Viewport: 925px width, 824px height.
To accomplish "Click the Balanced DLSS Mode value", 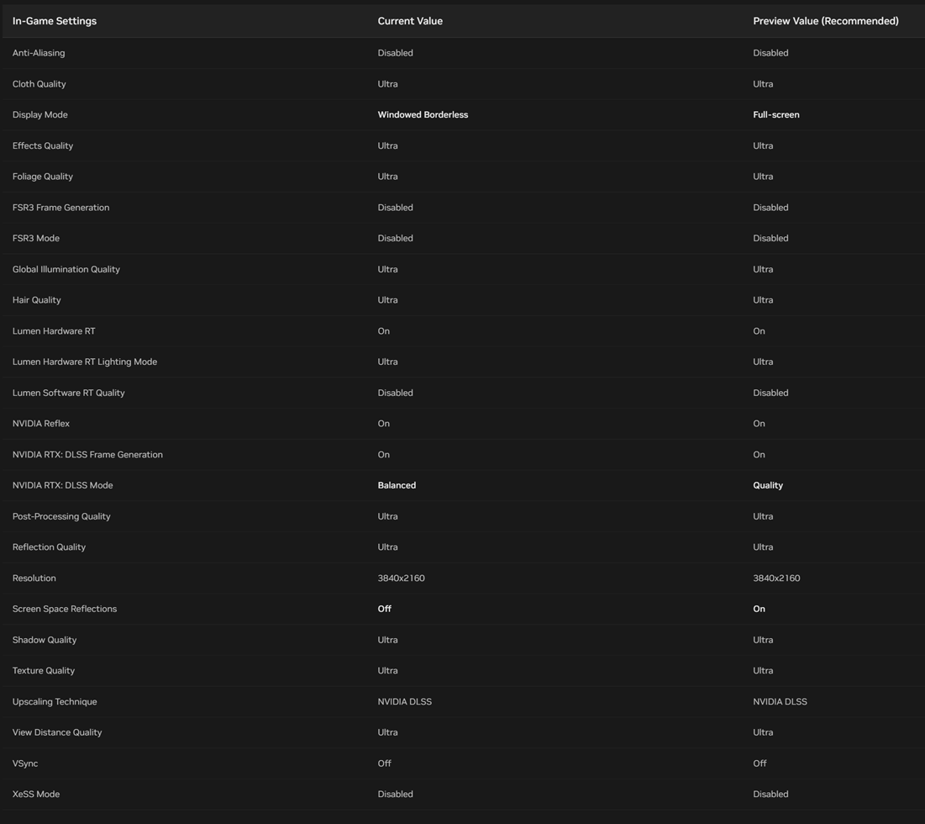I will click(397, 486).
